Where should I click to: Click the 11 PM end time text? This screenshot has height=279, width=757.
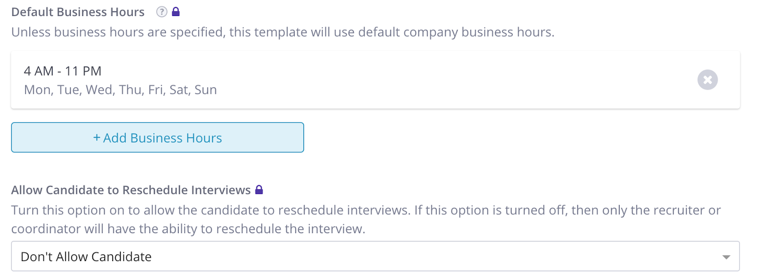(83, 71)
